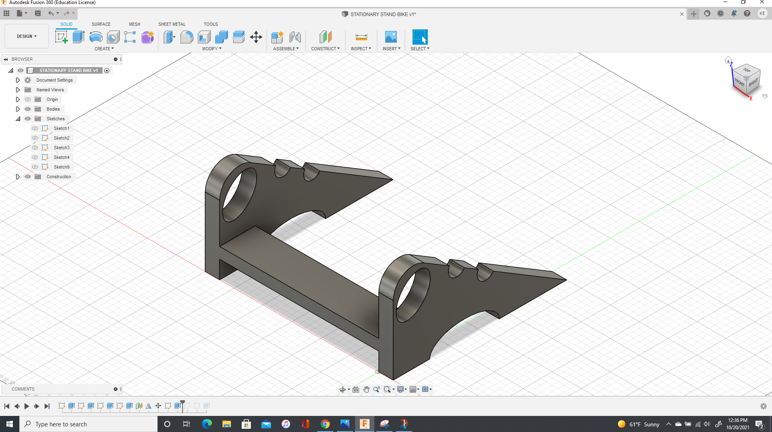Screen dimensions: 772x432
Task: Open the Modify dropdown menu
Action: click(212, 48)
